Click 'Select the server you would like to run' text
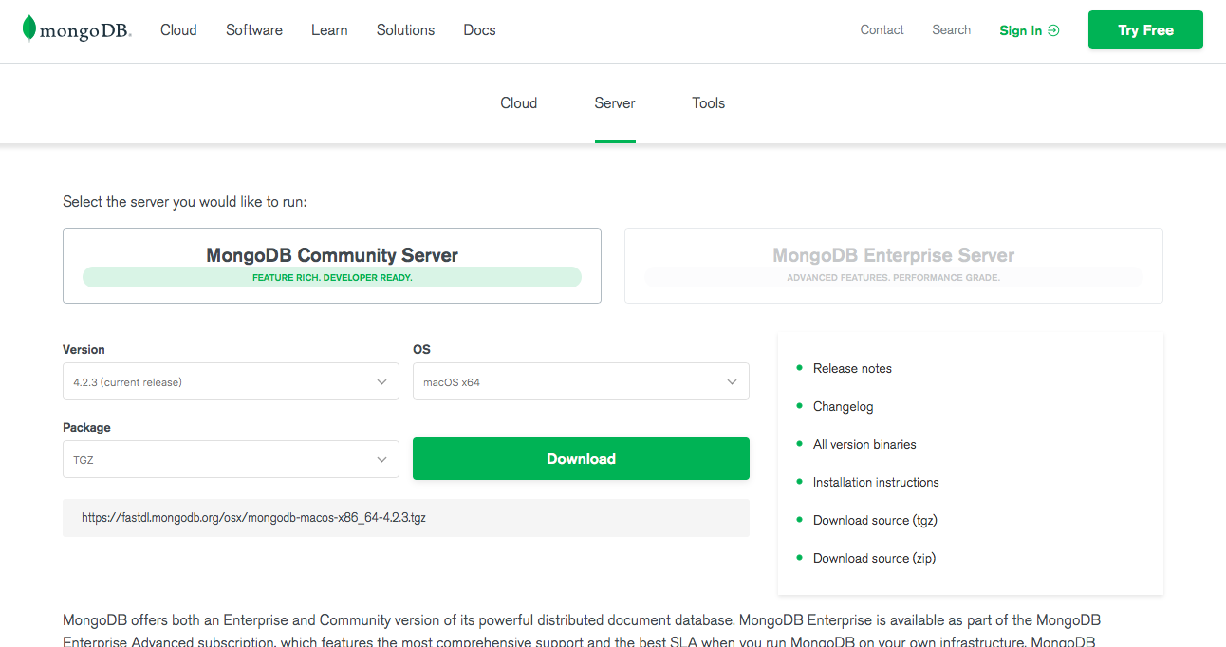The width and height of the screenshot is (1226, 647). point(185,202)
